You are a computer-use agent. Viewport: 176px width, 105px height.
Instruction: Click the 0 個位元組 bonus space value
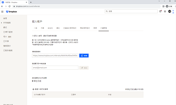point(36,81)
